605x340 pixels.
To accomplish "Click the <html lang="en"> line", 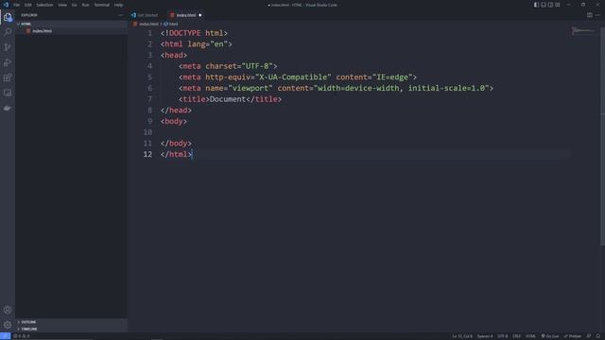I will (197, 44).
